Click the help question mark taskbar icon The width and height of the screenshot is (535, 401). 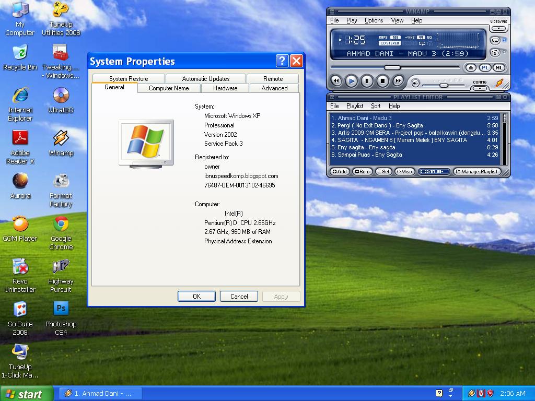tap(439, 393)
